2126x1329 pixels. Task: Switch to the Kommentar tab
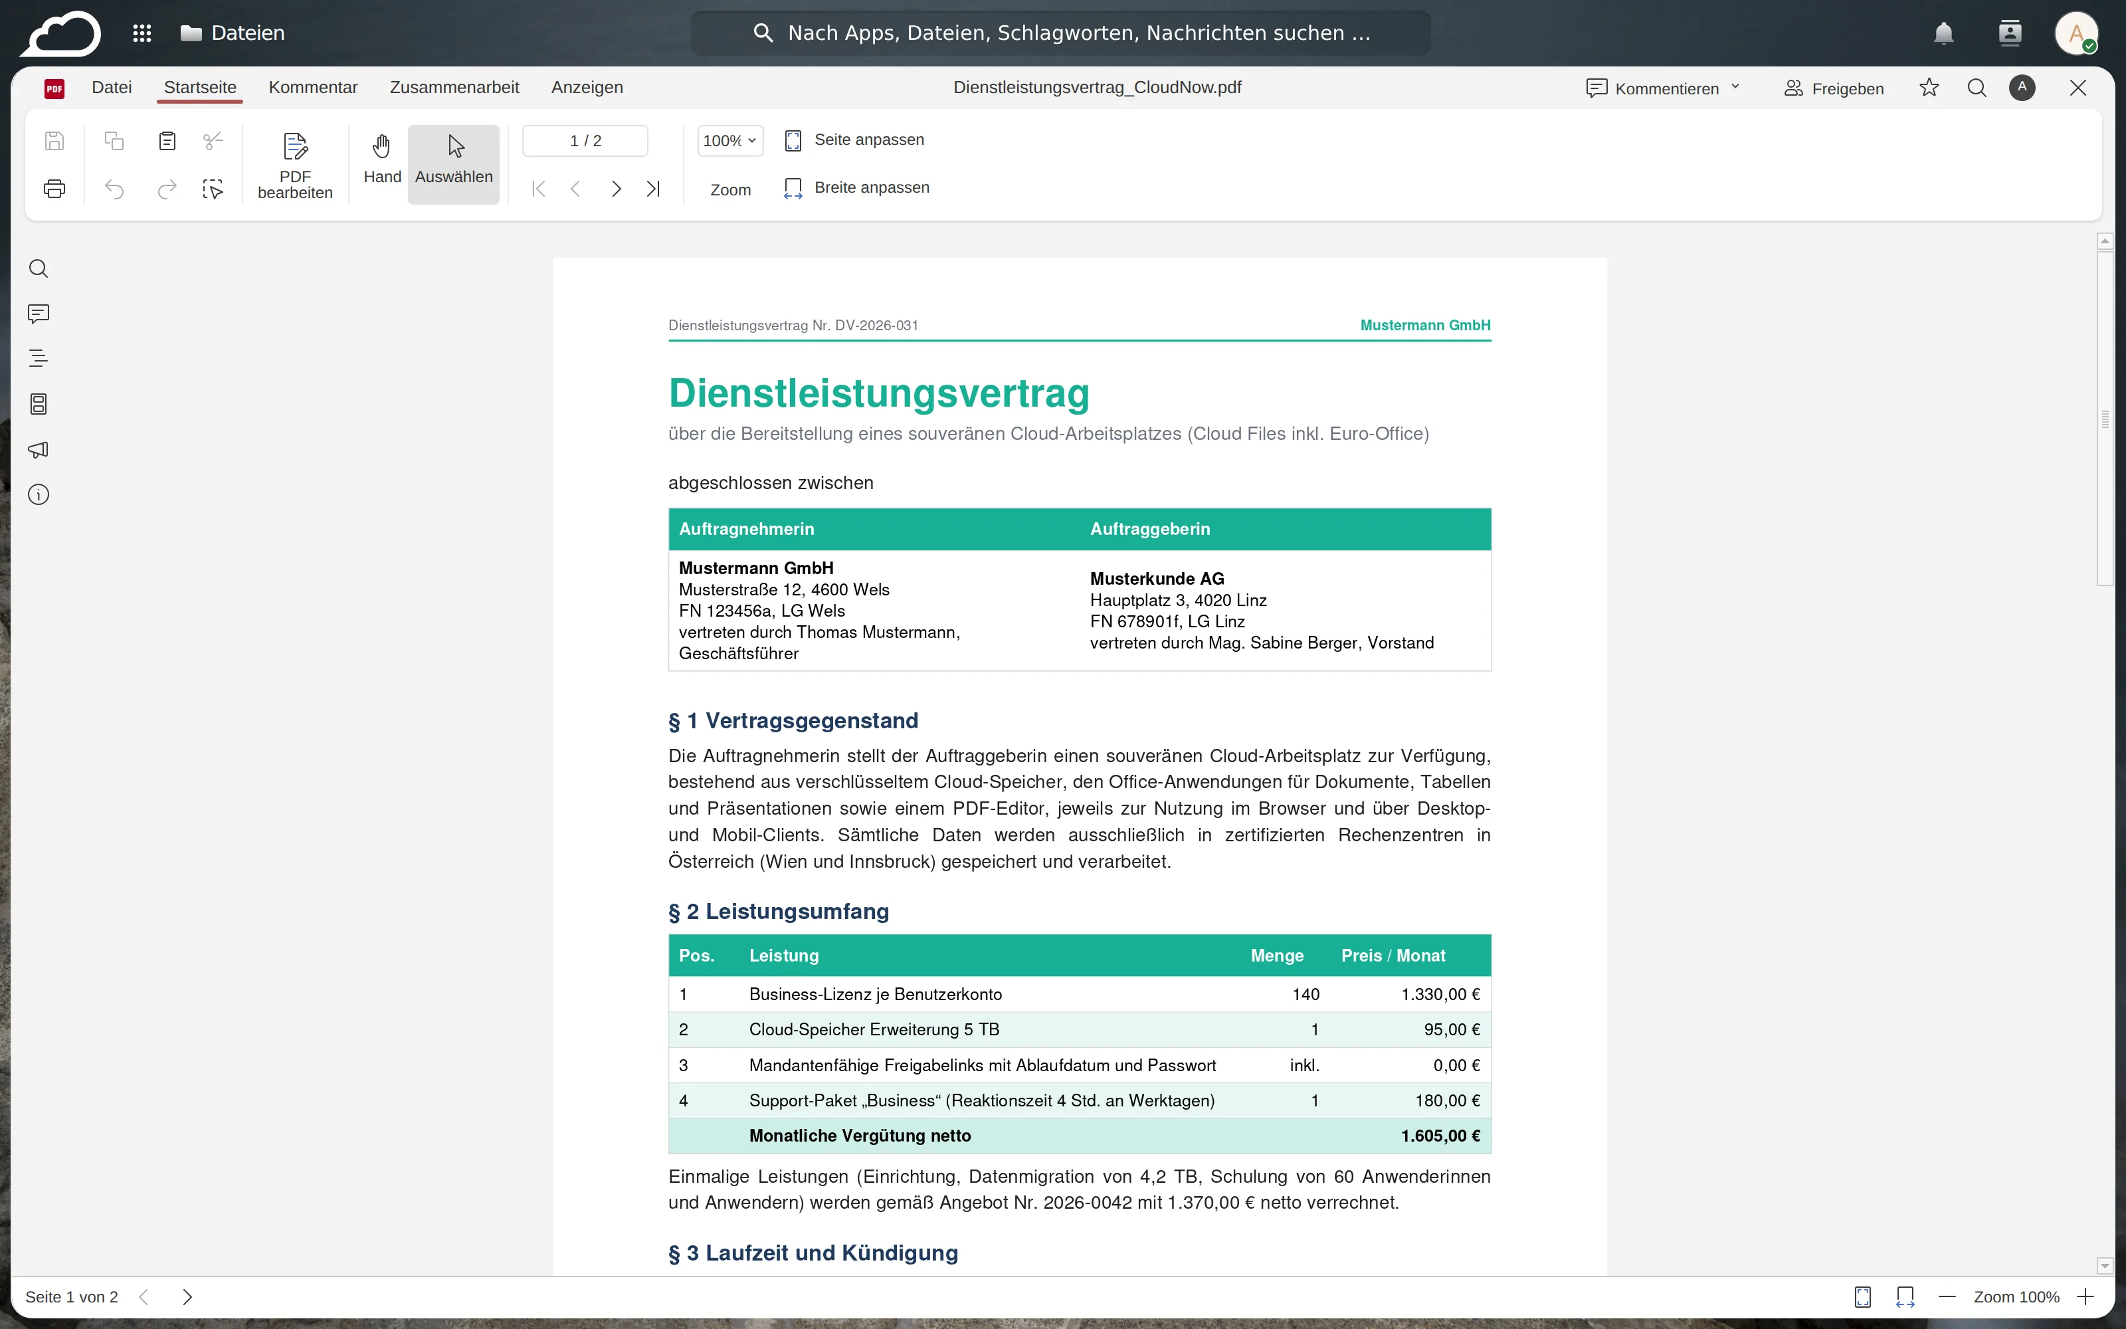tap(313, 87)
